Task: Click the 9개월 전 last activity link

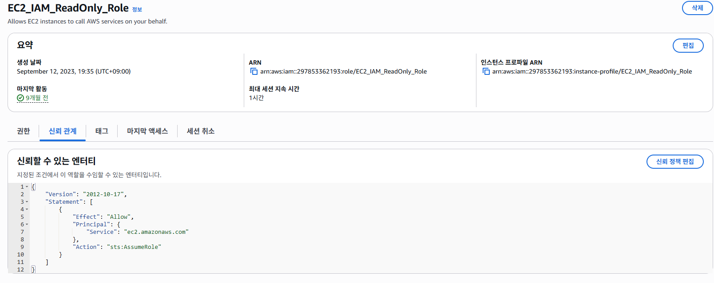Action: point(37,98)
